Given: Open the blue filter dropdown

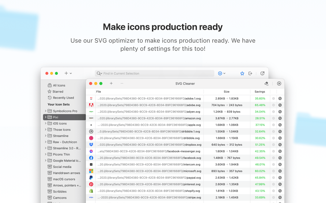Looking at the screenshot, I should [x=222, y=73].
